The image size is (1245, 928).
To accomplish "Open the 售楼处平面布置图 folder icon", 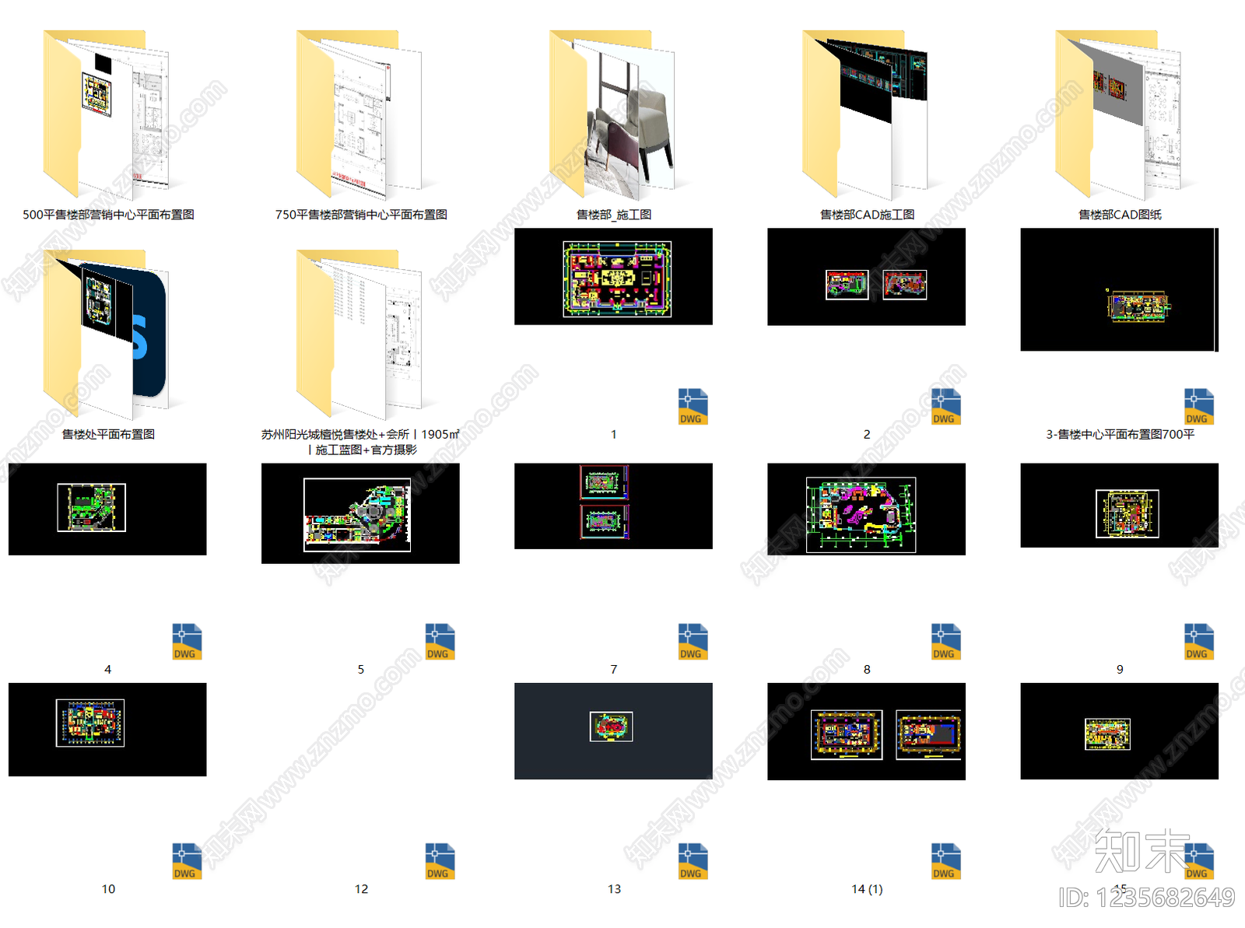I will point(107,334).
